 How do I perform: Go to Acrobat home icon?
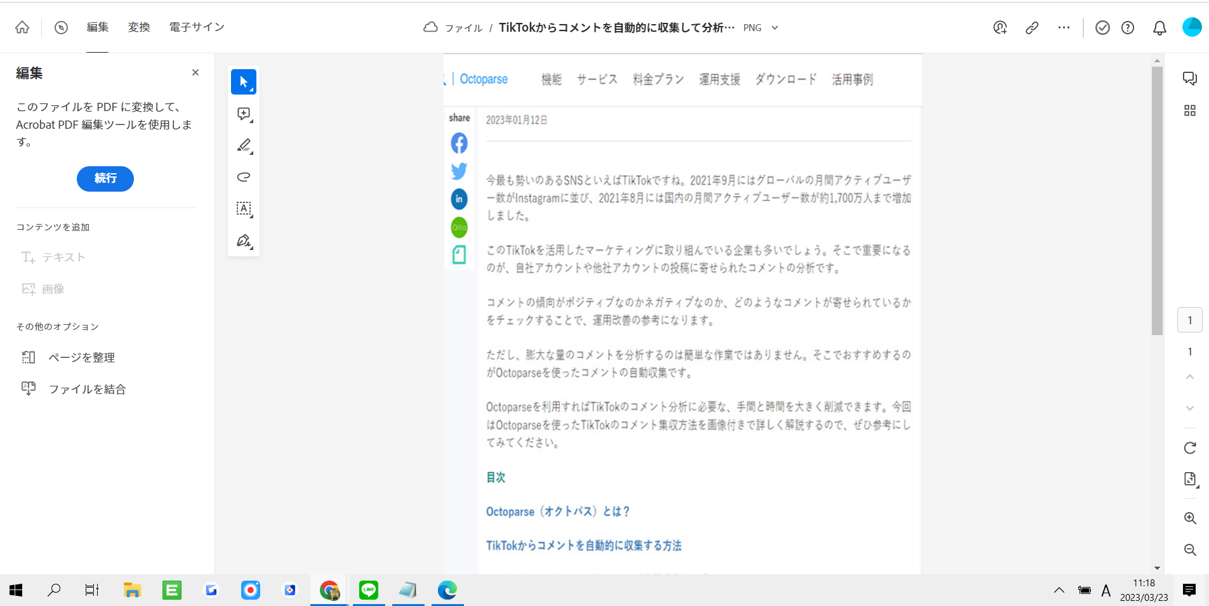[22, 27]
